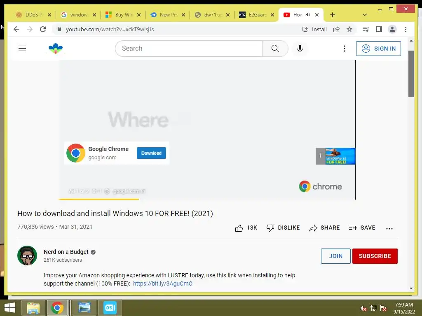The image size is (422, 316).
Task: Open the Windows Start menu
Action: [x=10, y=308]
